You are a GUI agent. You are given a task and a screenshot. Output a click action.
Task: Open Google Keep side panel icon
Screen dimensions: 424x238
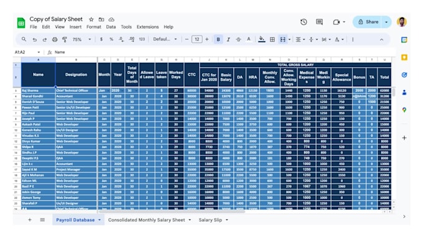pos(404,57)
